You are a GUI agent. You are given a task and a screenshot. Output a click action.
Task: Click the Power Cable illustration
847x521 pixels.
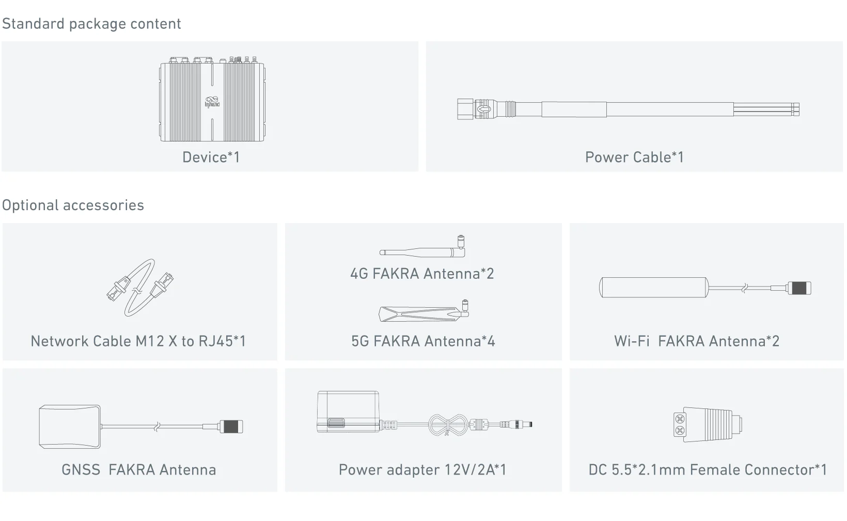click(x=629, y=109)
